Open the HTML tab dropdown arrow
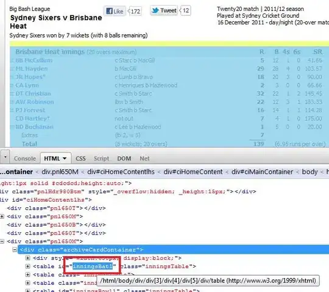Viewport: 329px width, 292px height. click(65, 158)
